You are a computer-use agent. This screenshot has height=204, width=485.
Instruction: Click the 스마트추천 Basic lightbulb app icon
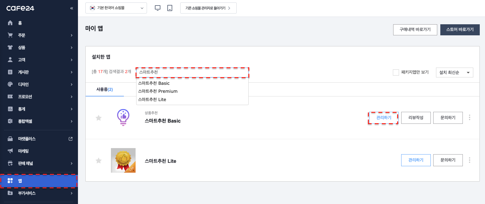click(123, 118)
